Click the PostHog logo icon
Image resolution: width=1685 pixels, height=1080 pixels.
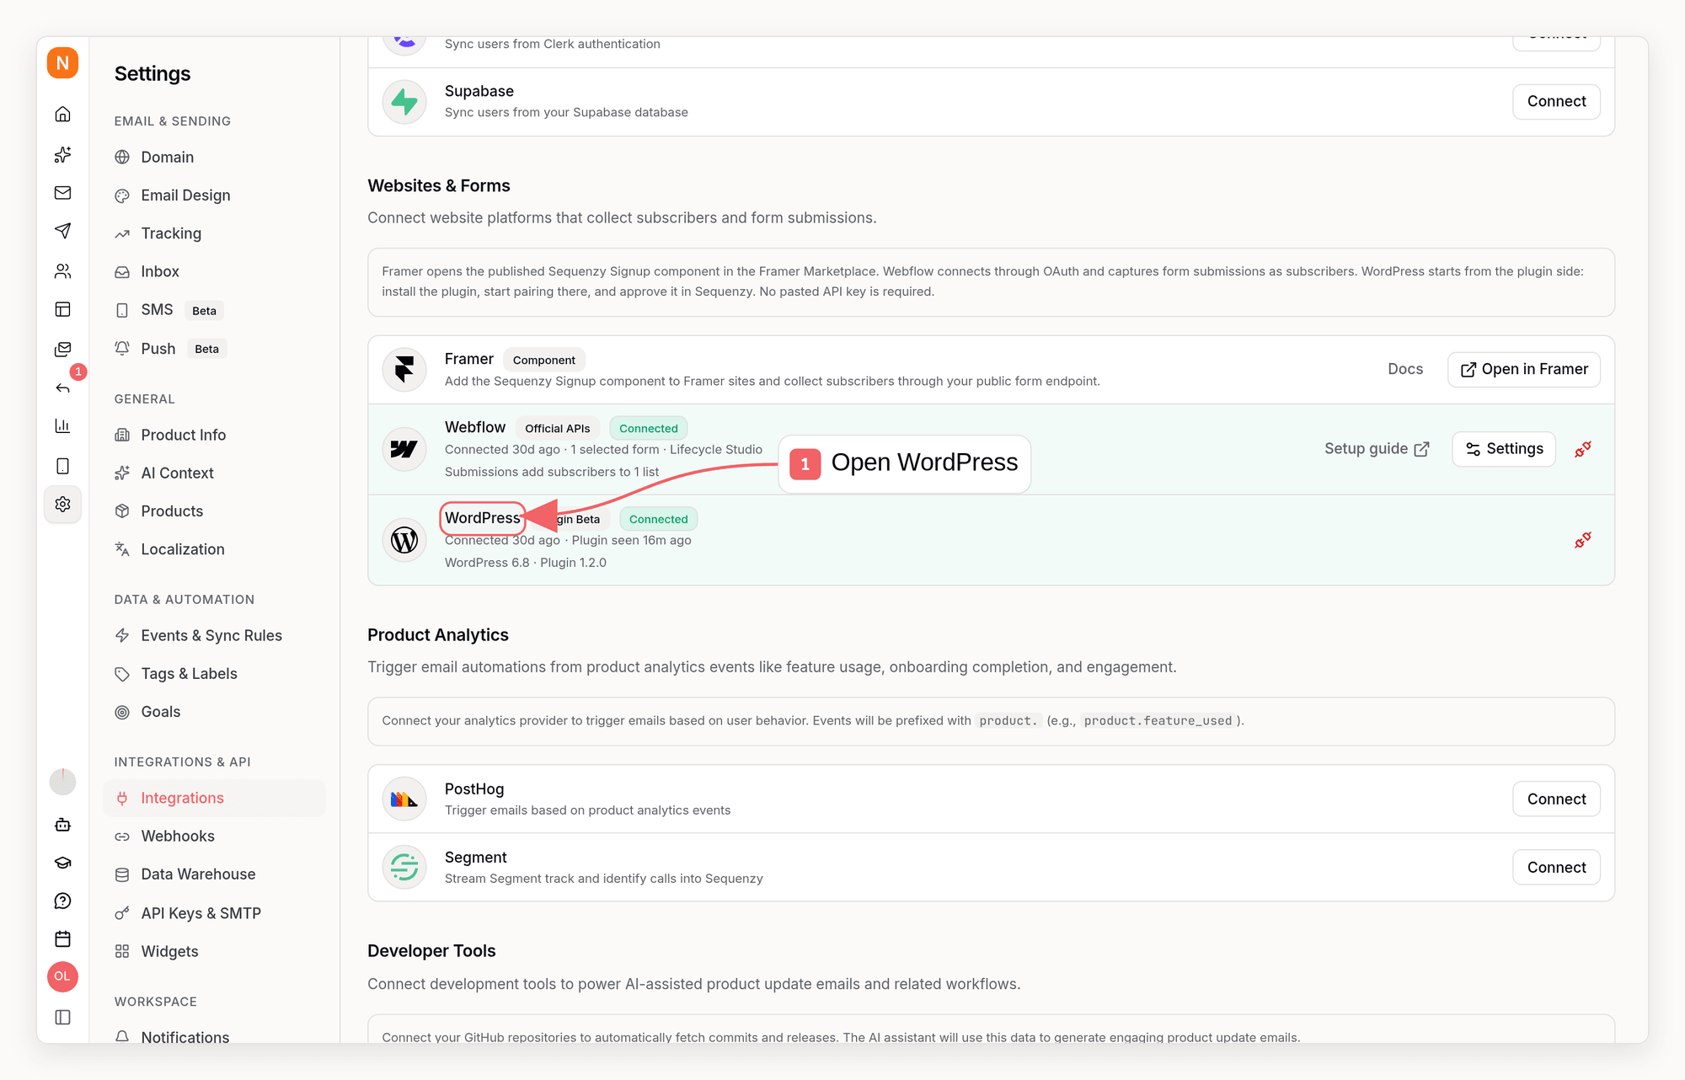pos(404,799)
